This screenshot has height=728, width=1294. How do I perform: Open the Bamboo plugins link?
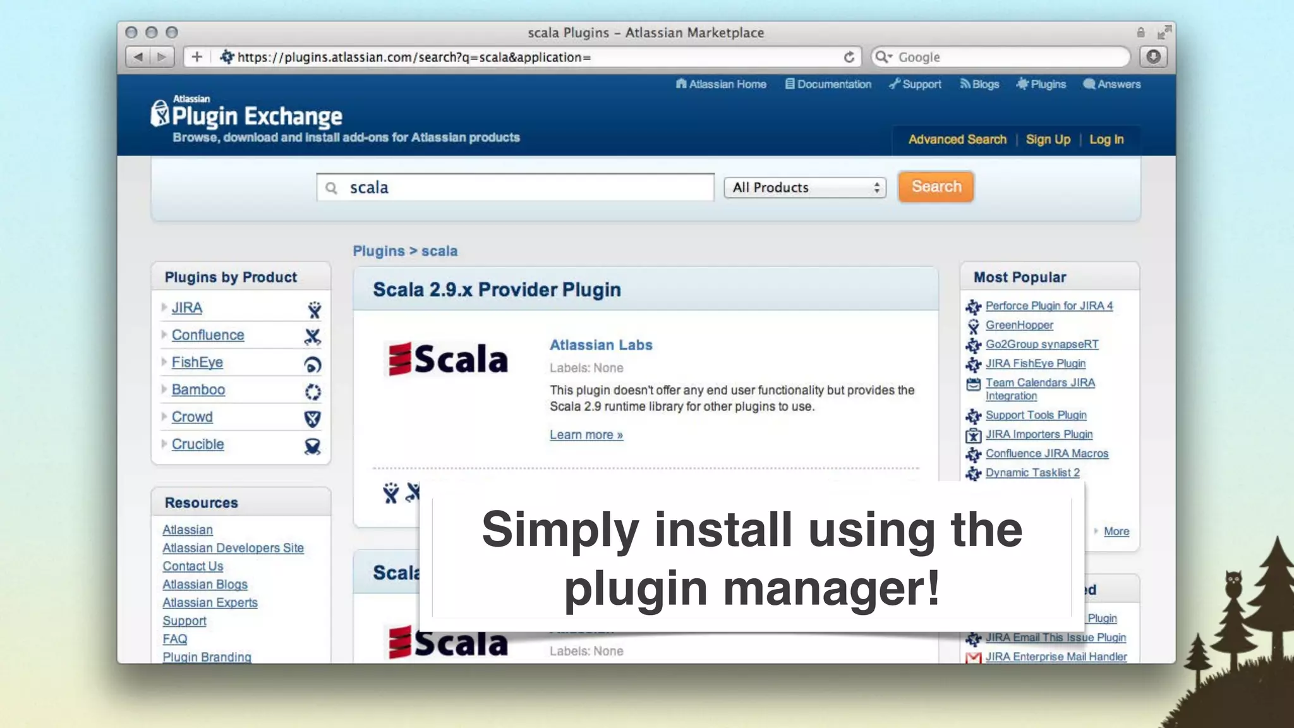[198, 389]
